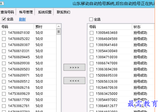
Task: Check the box for 13863694288
Action: (x=92, y=69)
